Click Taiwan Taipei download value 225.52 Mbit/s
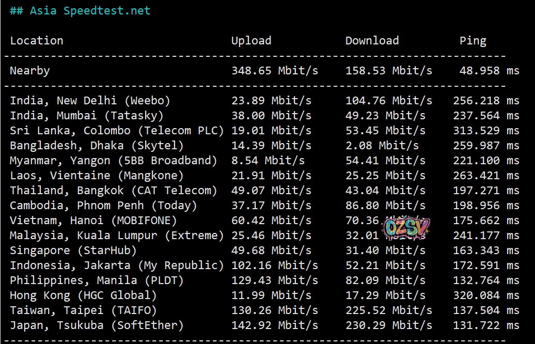 (x=388, y=310)
